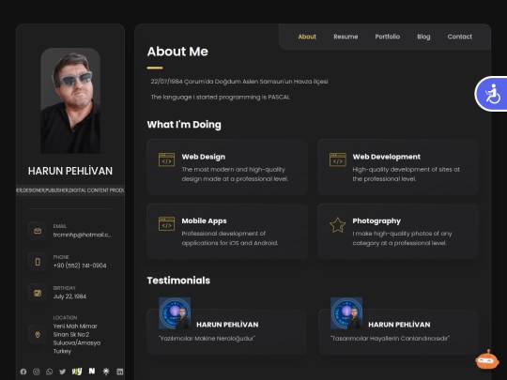Open the Contact tab

tap(460, 37)
